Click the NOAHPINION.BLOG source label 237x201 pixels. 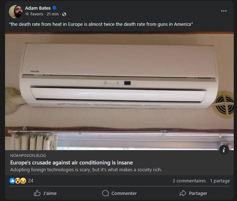[28, 156]
